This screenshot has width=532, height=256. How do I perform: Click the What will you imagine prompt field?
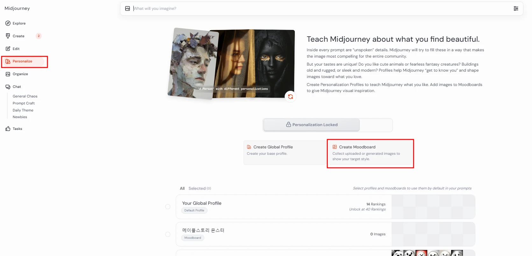coord(322,9)
